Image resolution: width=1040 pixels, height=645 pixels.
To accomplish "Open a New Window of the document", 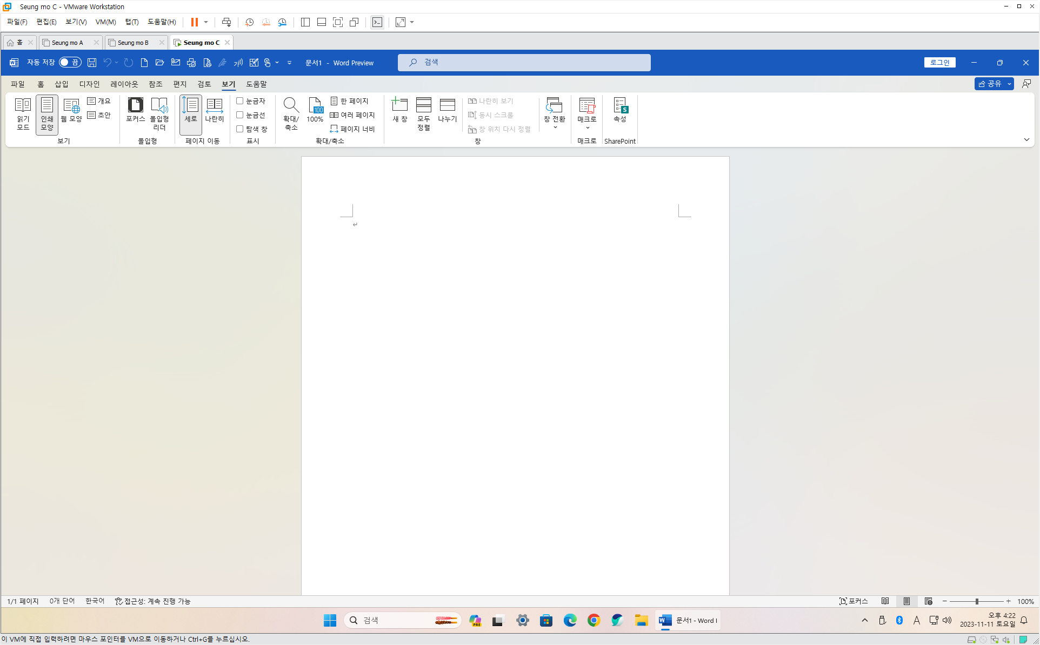I will [x=399, y=110].
